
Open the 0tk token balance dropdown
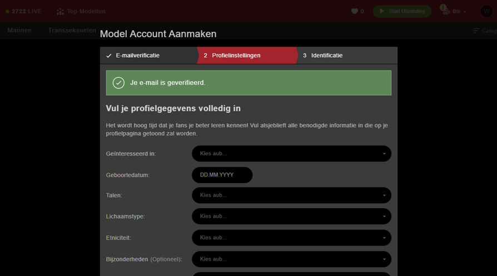pyautogui.click(x=459, y=12)
